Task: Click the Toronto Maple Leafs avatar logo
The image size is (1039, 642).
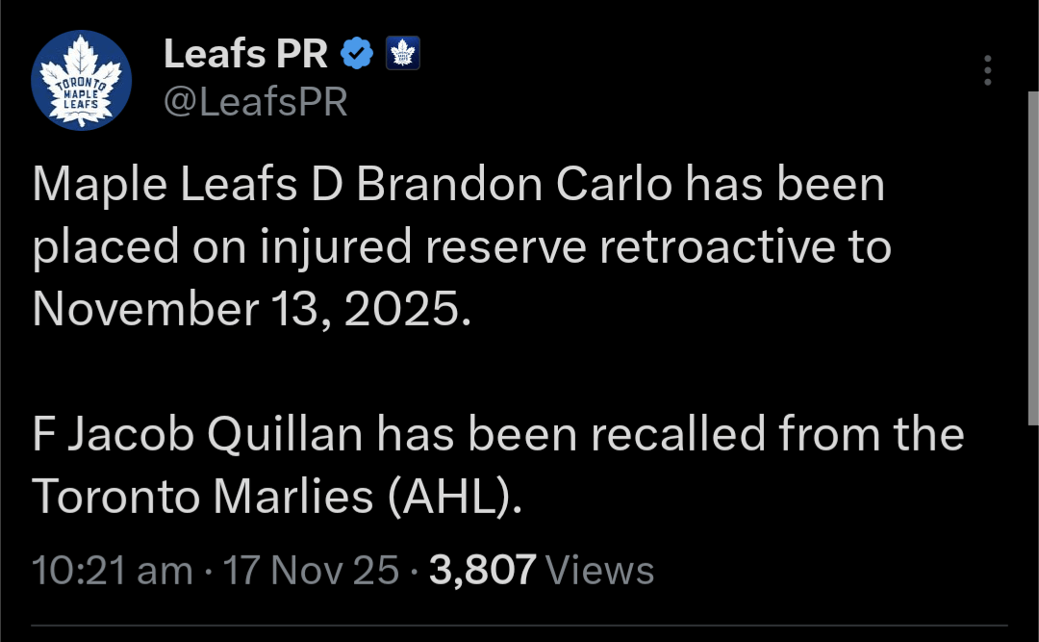Action: click(x=81, y=78)
